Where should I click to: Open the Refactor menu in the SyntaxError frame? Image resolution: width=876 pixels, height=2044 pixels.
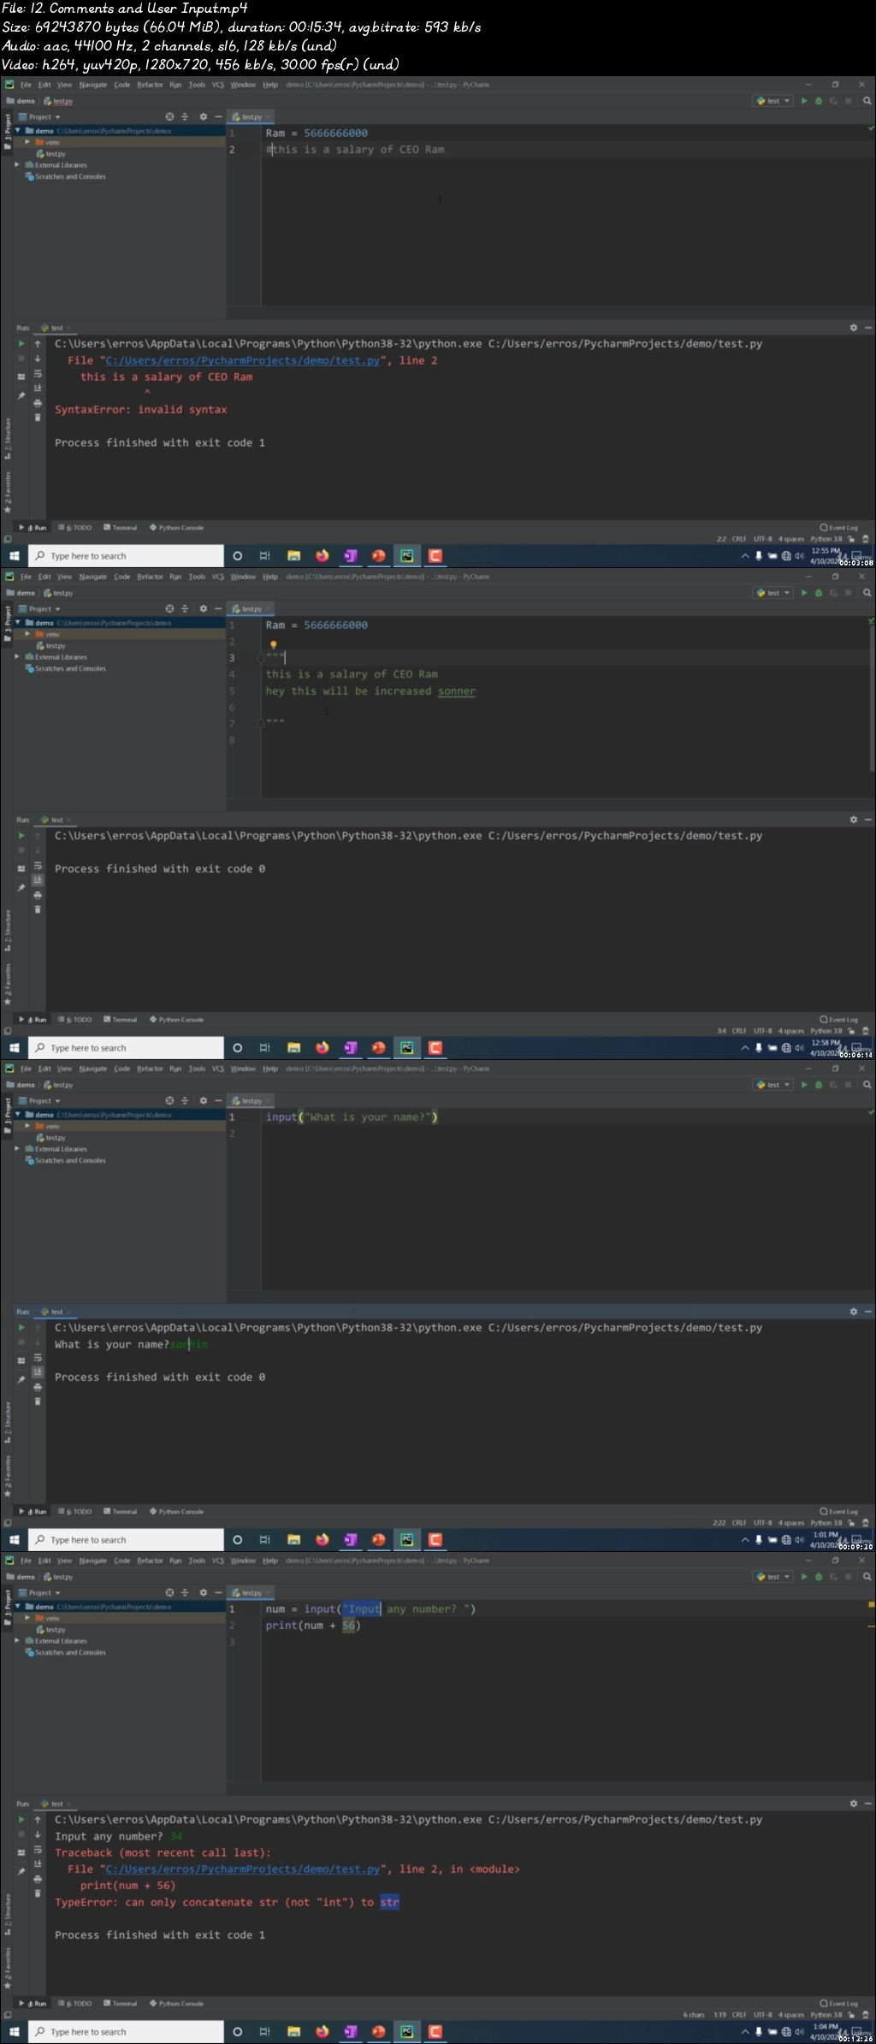(150, 85)
